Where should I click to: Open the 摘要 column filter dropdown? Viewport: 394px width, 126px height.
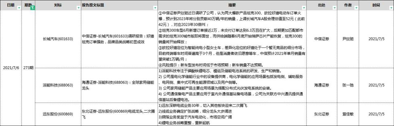click(x=304, y=8)
